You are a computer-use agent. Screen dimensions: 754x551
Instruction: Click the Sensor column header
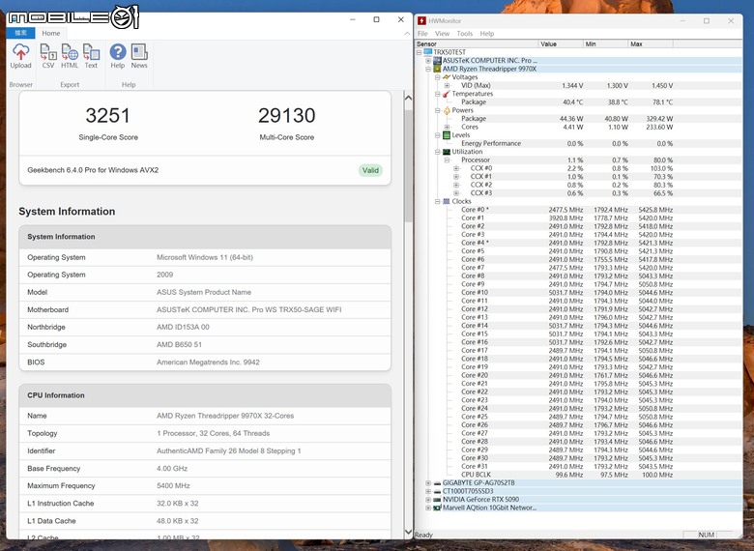[477, 43]
